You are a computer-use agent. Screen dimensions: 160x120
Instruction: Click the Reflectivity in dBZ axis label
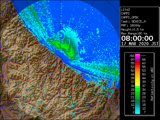152,84
